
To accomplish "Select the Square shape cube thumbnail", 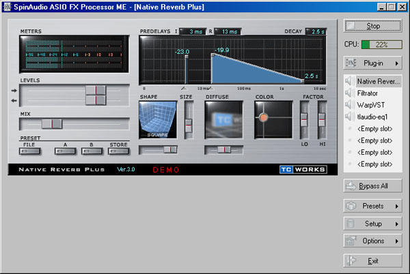I will [x=158, y=120].
